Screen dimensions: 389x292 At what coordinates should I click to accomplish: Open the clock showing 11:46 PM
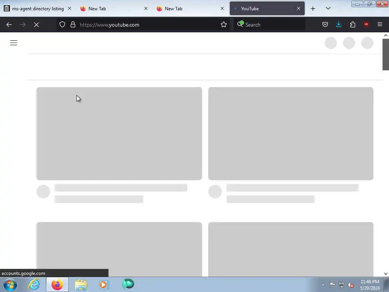369,285
